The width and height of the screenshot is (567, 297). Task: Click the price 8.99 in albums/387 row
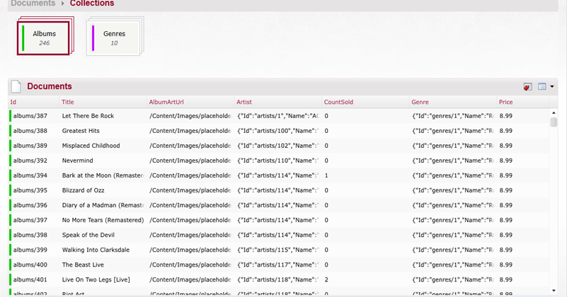pos(506,116)
